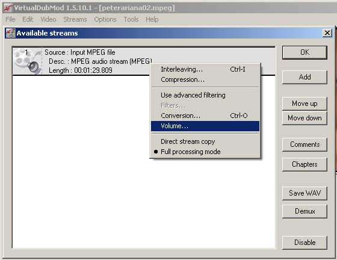Open the Video menu

tap(48, 19)
